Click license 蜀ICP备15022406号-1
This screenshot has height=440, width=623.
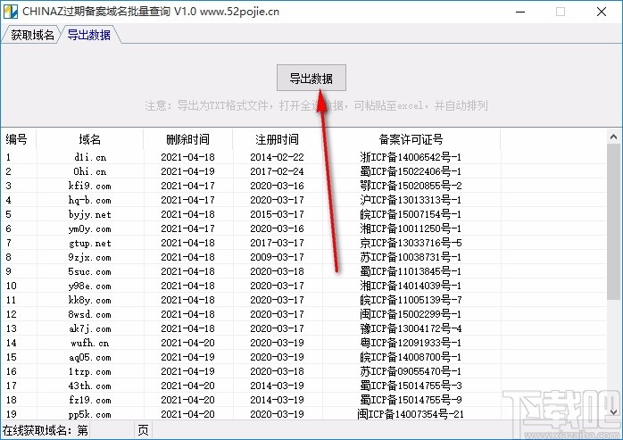(x=411, y=171)
